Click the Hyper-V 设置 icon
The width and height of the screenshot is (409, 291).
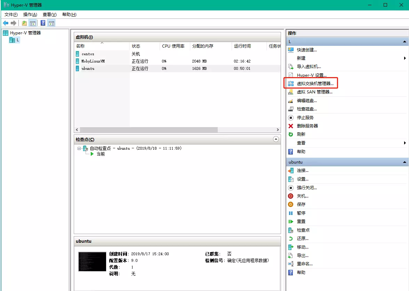click(x=291, y=75)
